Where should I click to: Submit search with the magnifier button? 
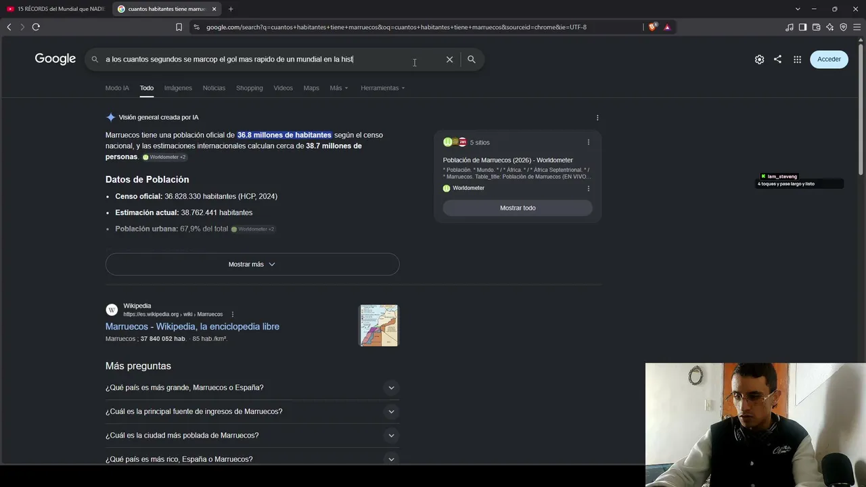point(472,60)
